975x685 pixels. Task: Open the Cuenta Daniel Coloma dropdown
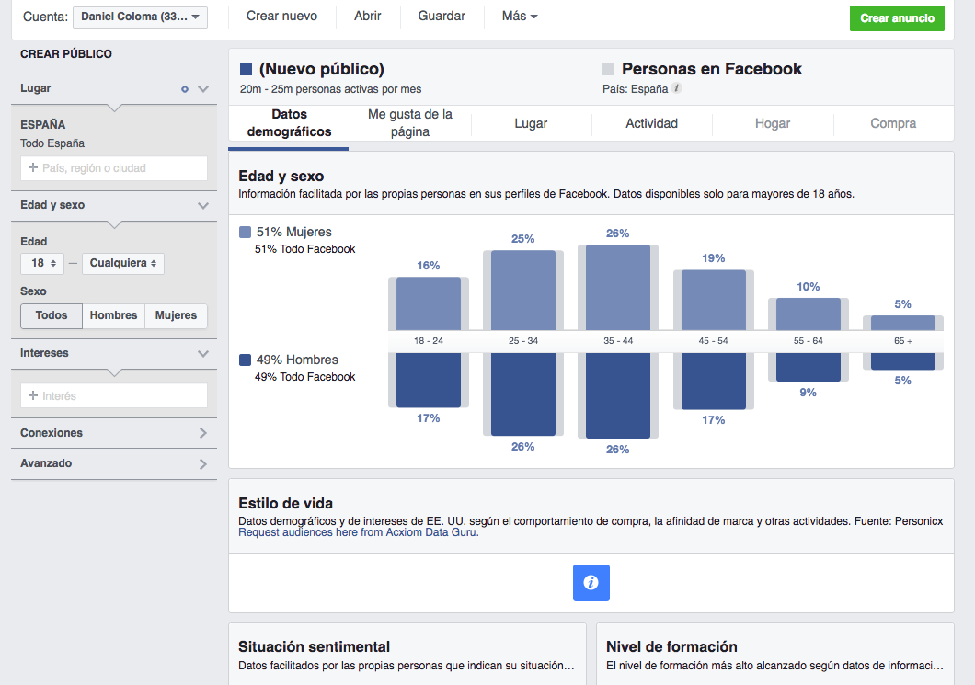(140, 17)
